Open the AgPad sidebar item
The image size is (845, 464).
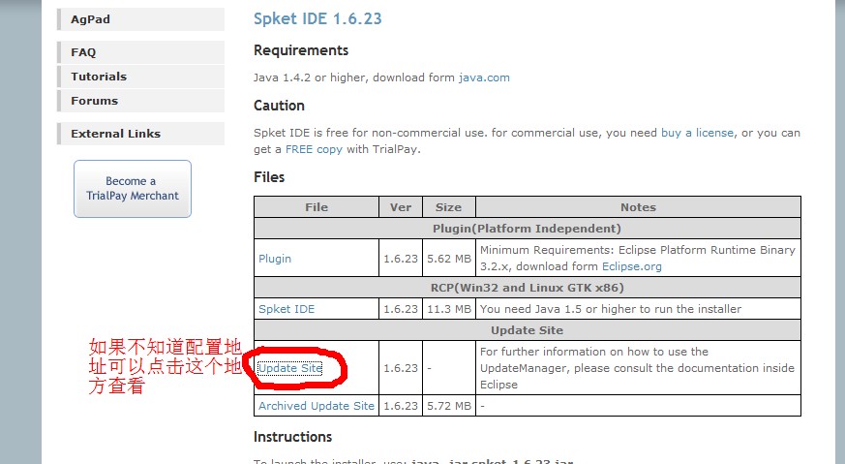coord(140,19)
